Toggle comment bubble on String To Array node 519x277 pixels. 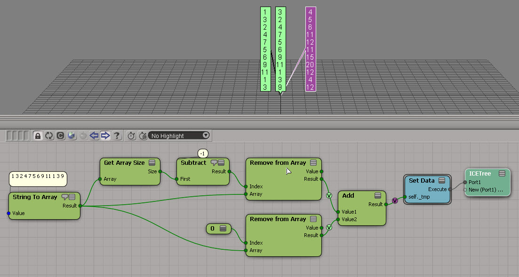65,197
